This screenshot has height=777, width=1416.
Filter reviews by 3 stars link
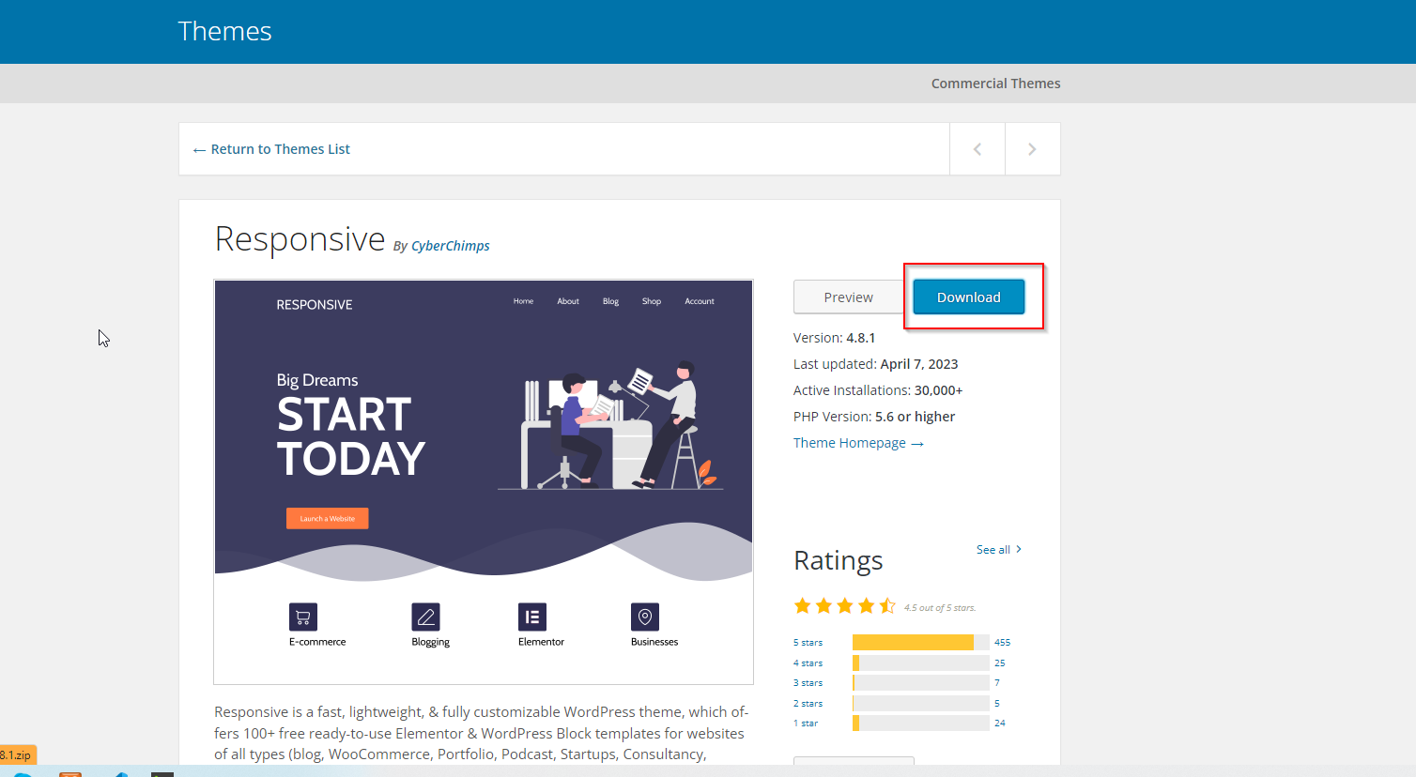pyautogui.click(x=808, y=683)
